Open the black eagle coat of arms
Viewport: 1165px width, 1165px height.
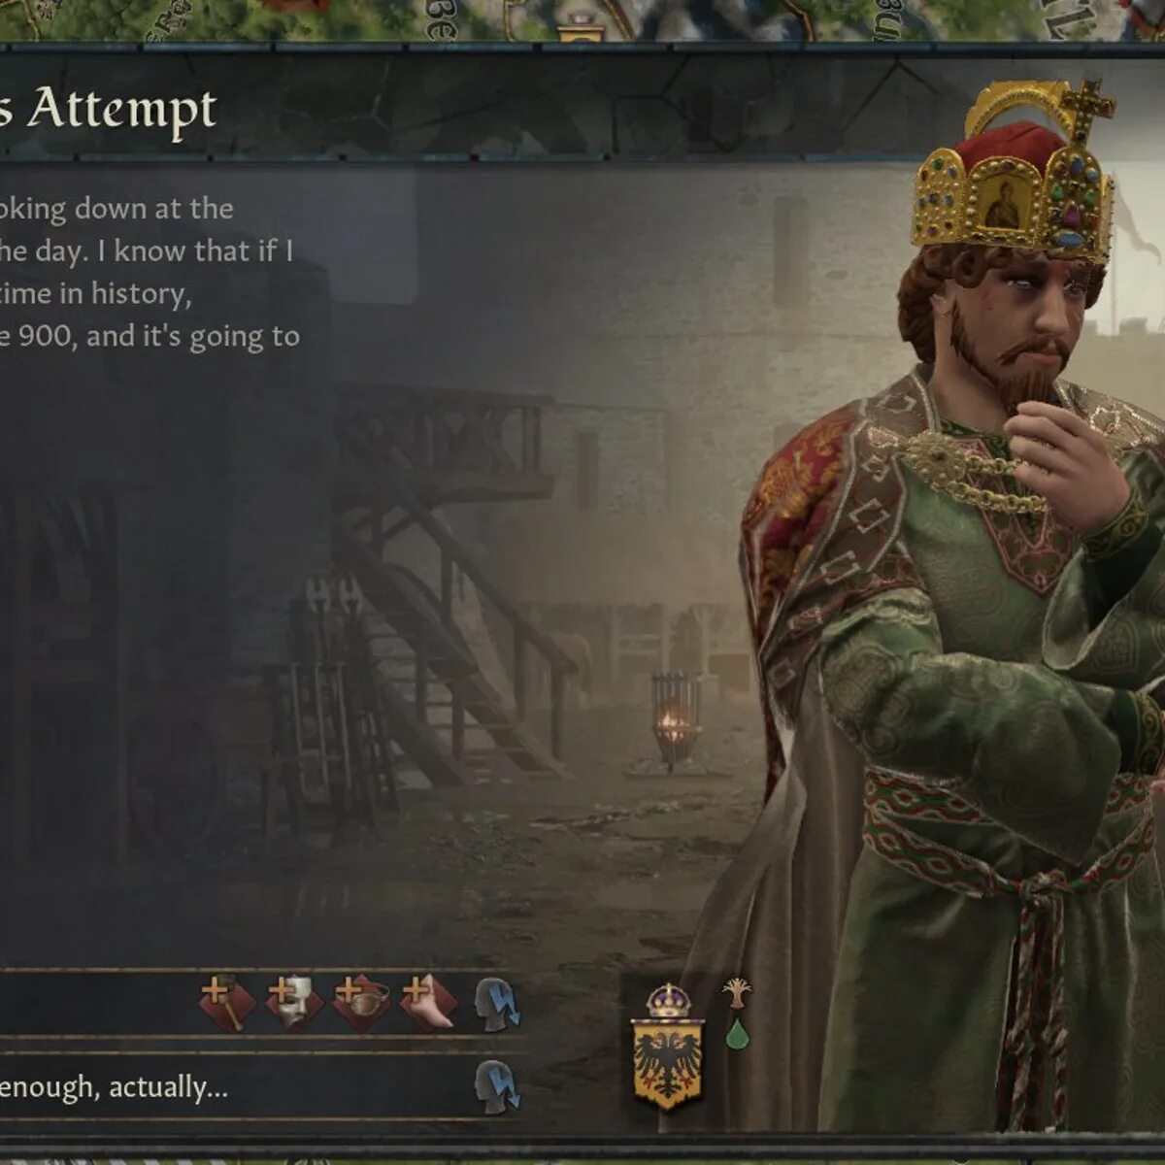667,1064
